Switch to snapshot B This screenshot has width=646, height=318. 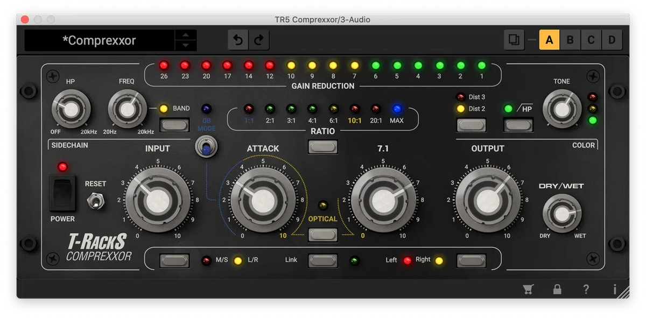click(x=570, y=39)
